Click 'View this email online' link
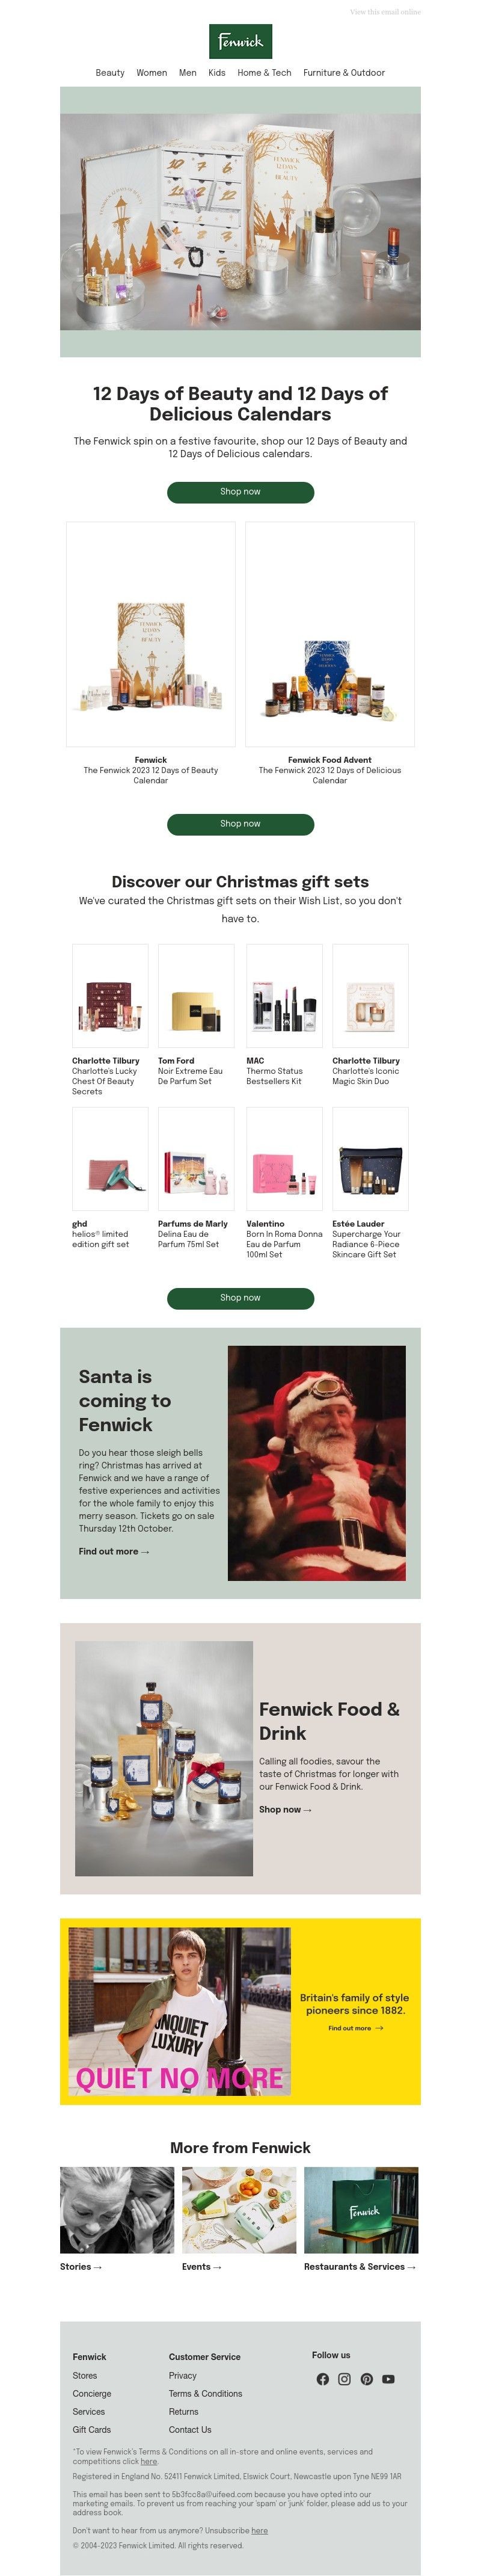 click(x=385, y=12)
